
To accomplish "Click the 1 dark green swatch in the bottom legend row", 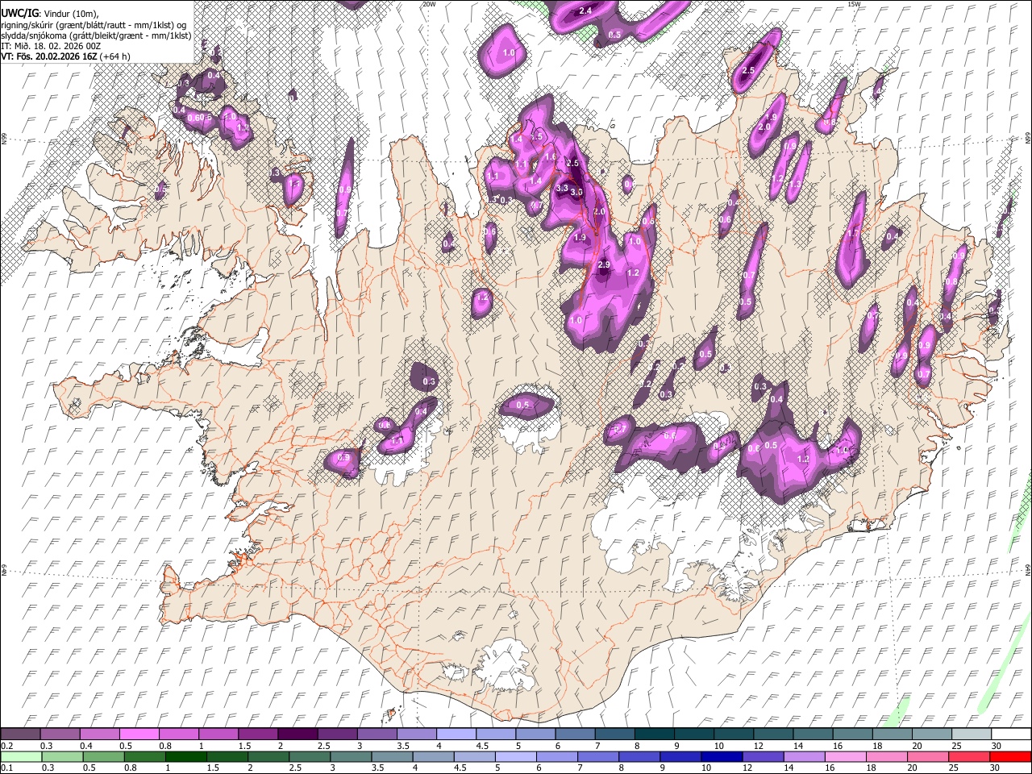I will pyautogui.click(x=186, y=757).
